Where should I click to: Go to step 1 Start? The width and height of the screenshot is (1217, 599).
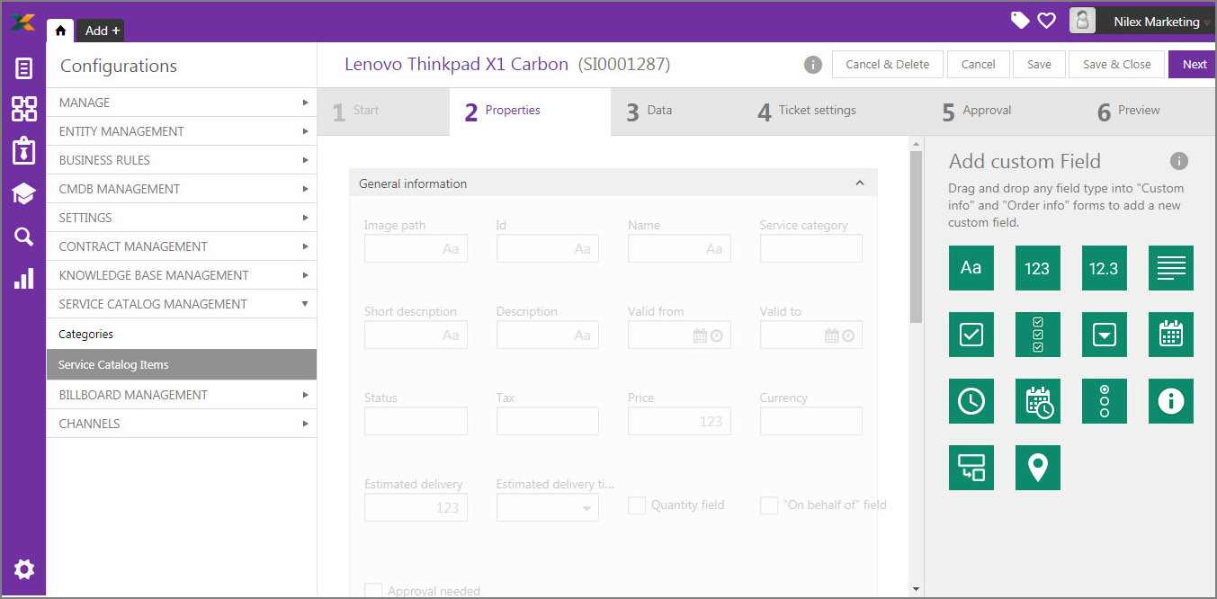[x=384, y=112]
